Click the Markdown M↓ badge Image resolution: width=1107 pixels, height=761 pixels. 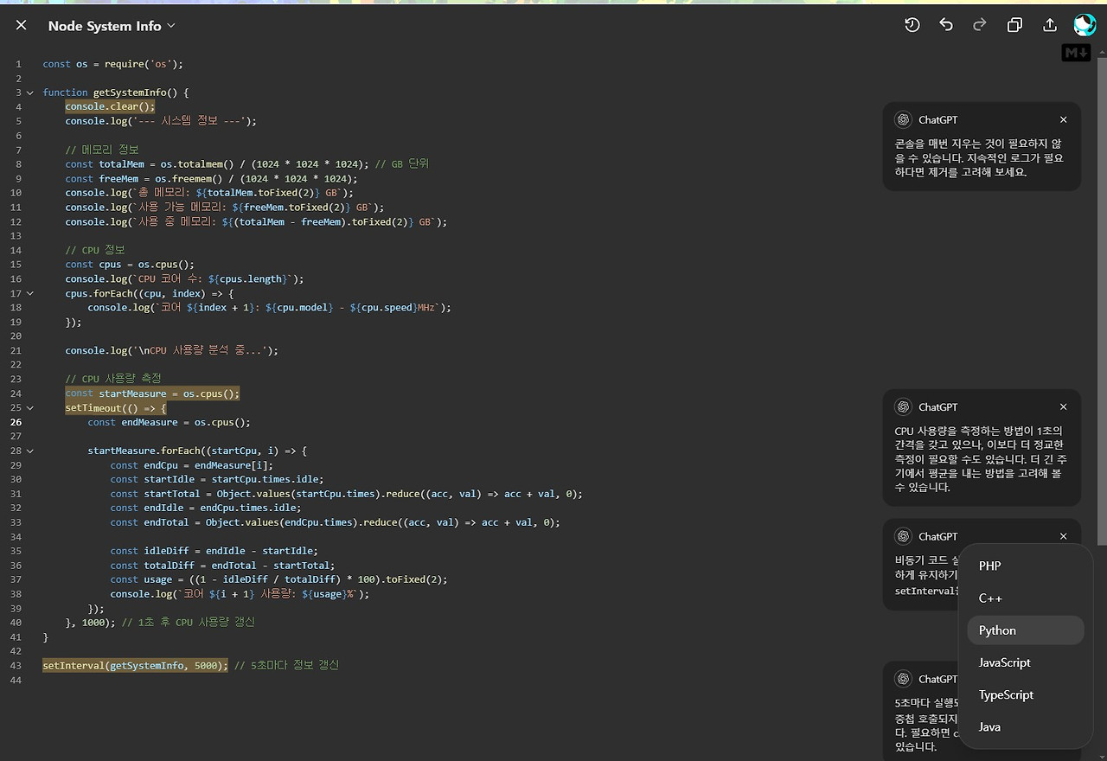tap(1076, 54)
